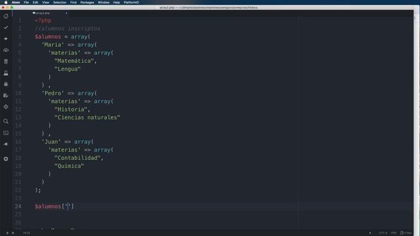Image resolution: width=420 pixels, height=236 pixels.
Task: Click the checkmark icon in the sidebar
Action: click(6, 28)
